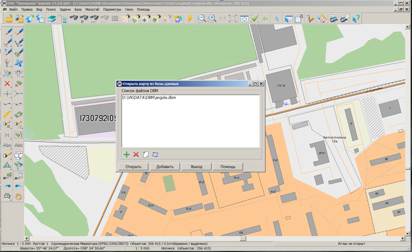
Task: Click the zoom out magnifier in toolbar
Action: [x=202, y=19]
